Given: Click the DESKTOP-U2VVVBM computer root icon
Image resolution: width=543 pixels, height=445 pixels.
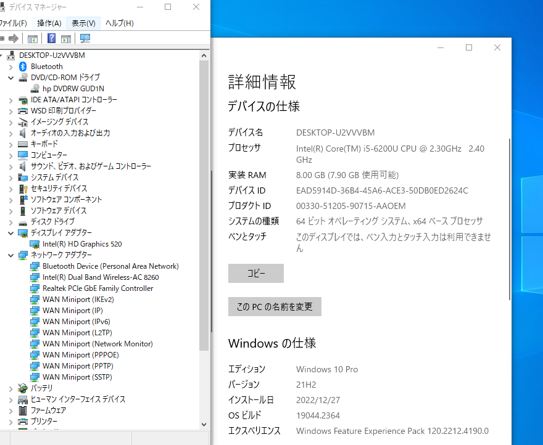Looking at the screenshot, I should point(11,55).
